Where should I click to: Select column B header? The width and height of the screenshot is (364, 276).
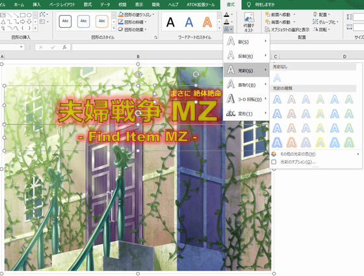tap(138, 56)
